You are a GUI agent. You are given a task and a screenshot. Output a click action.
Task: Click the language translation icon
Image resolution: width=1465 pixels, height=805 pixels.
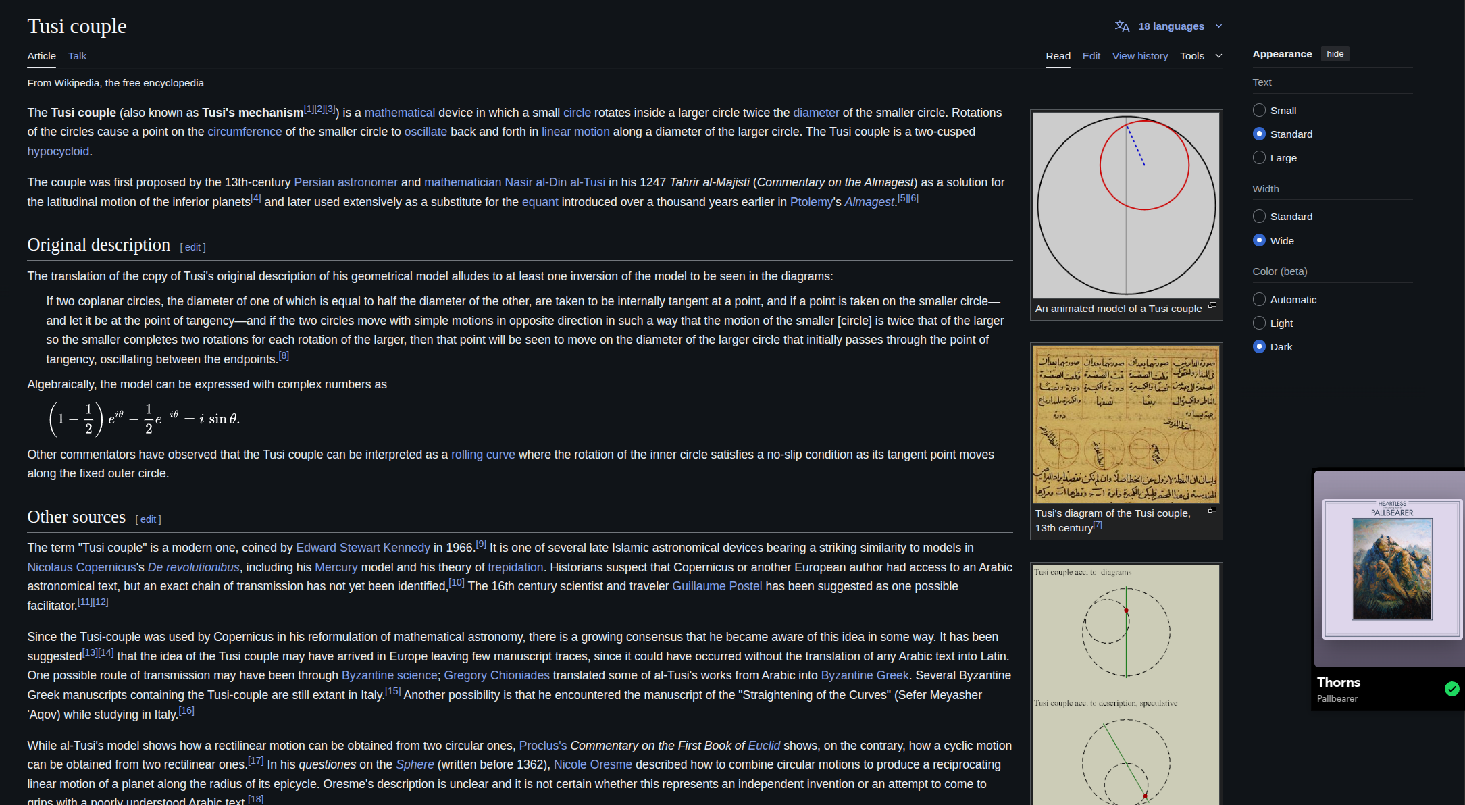pos(1122,26)
